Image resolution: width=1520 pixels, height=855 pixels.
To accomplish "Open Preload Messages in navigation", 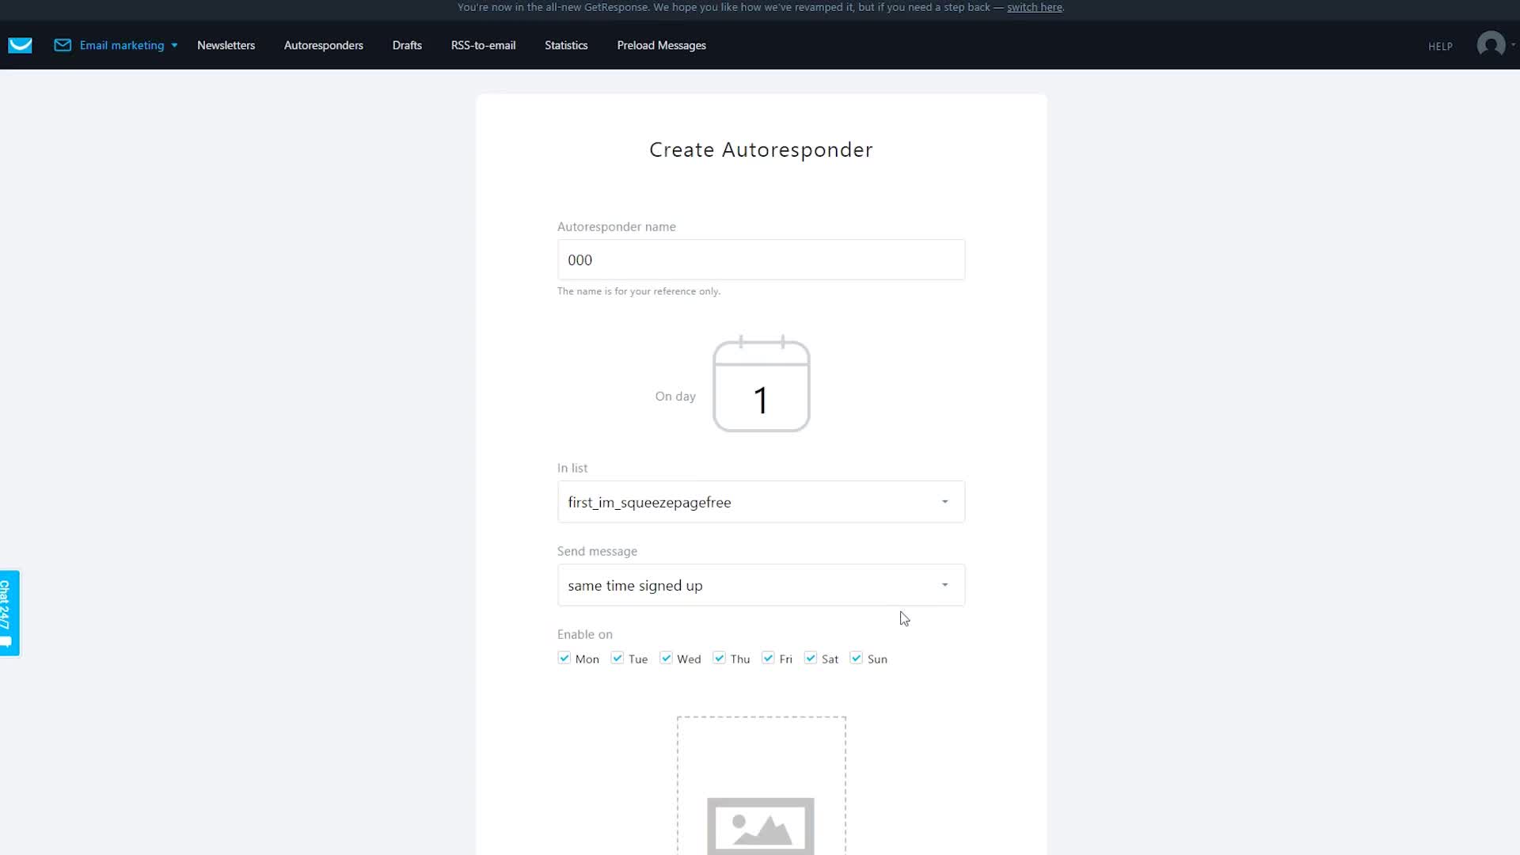I will [661, 45].
